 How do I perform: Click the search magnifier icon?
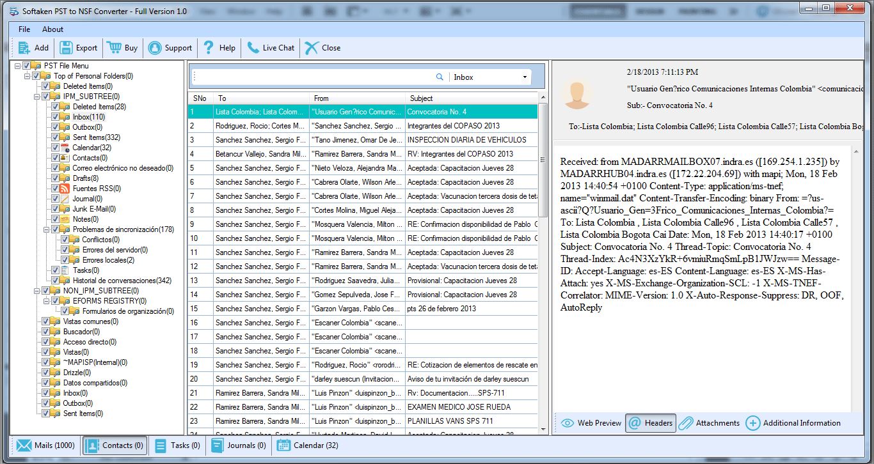click(x=440, y=77)
